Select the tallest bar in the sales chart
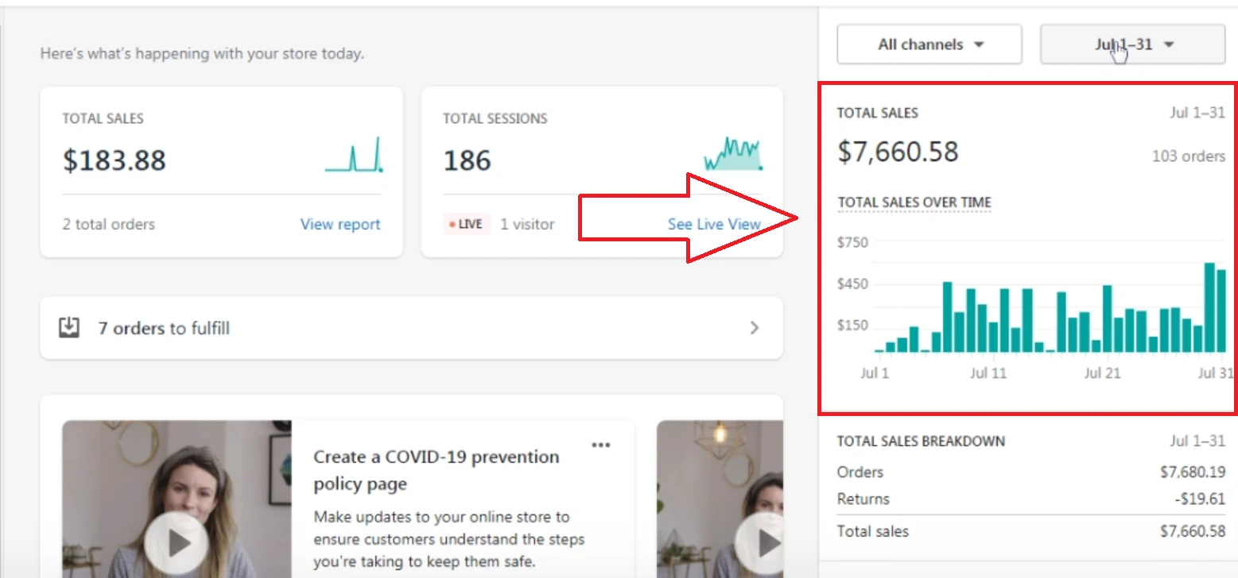Screen dimensions: 1238x578 point(1209,307)
